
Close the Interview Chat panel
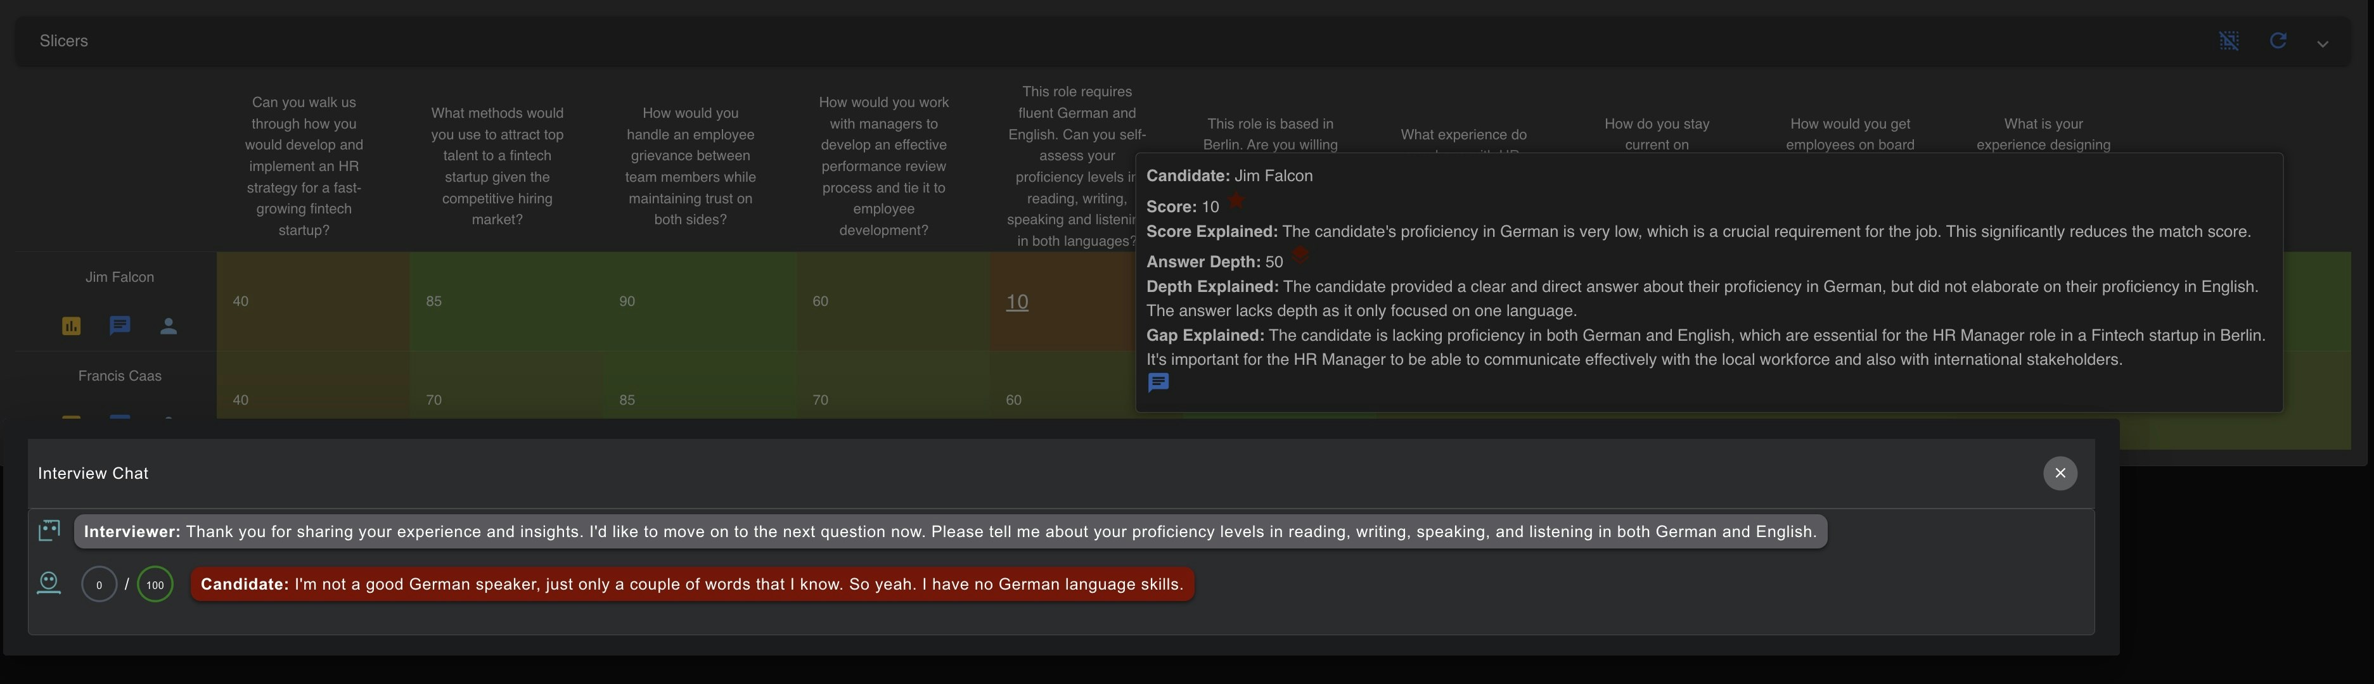[2060, 473]
